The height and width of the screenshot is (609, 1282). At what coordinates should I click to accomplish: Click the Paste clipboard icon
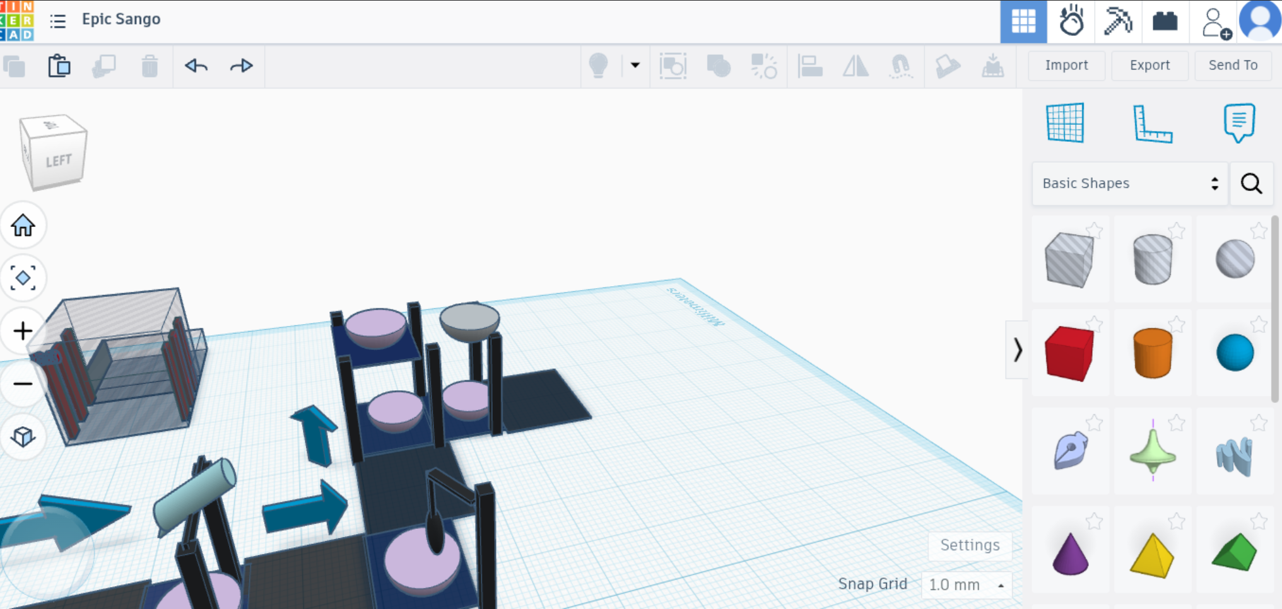pyautogui.click(x=59, y=66)
